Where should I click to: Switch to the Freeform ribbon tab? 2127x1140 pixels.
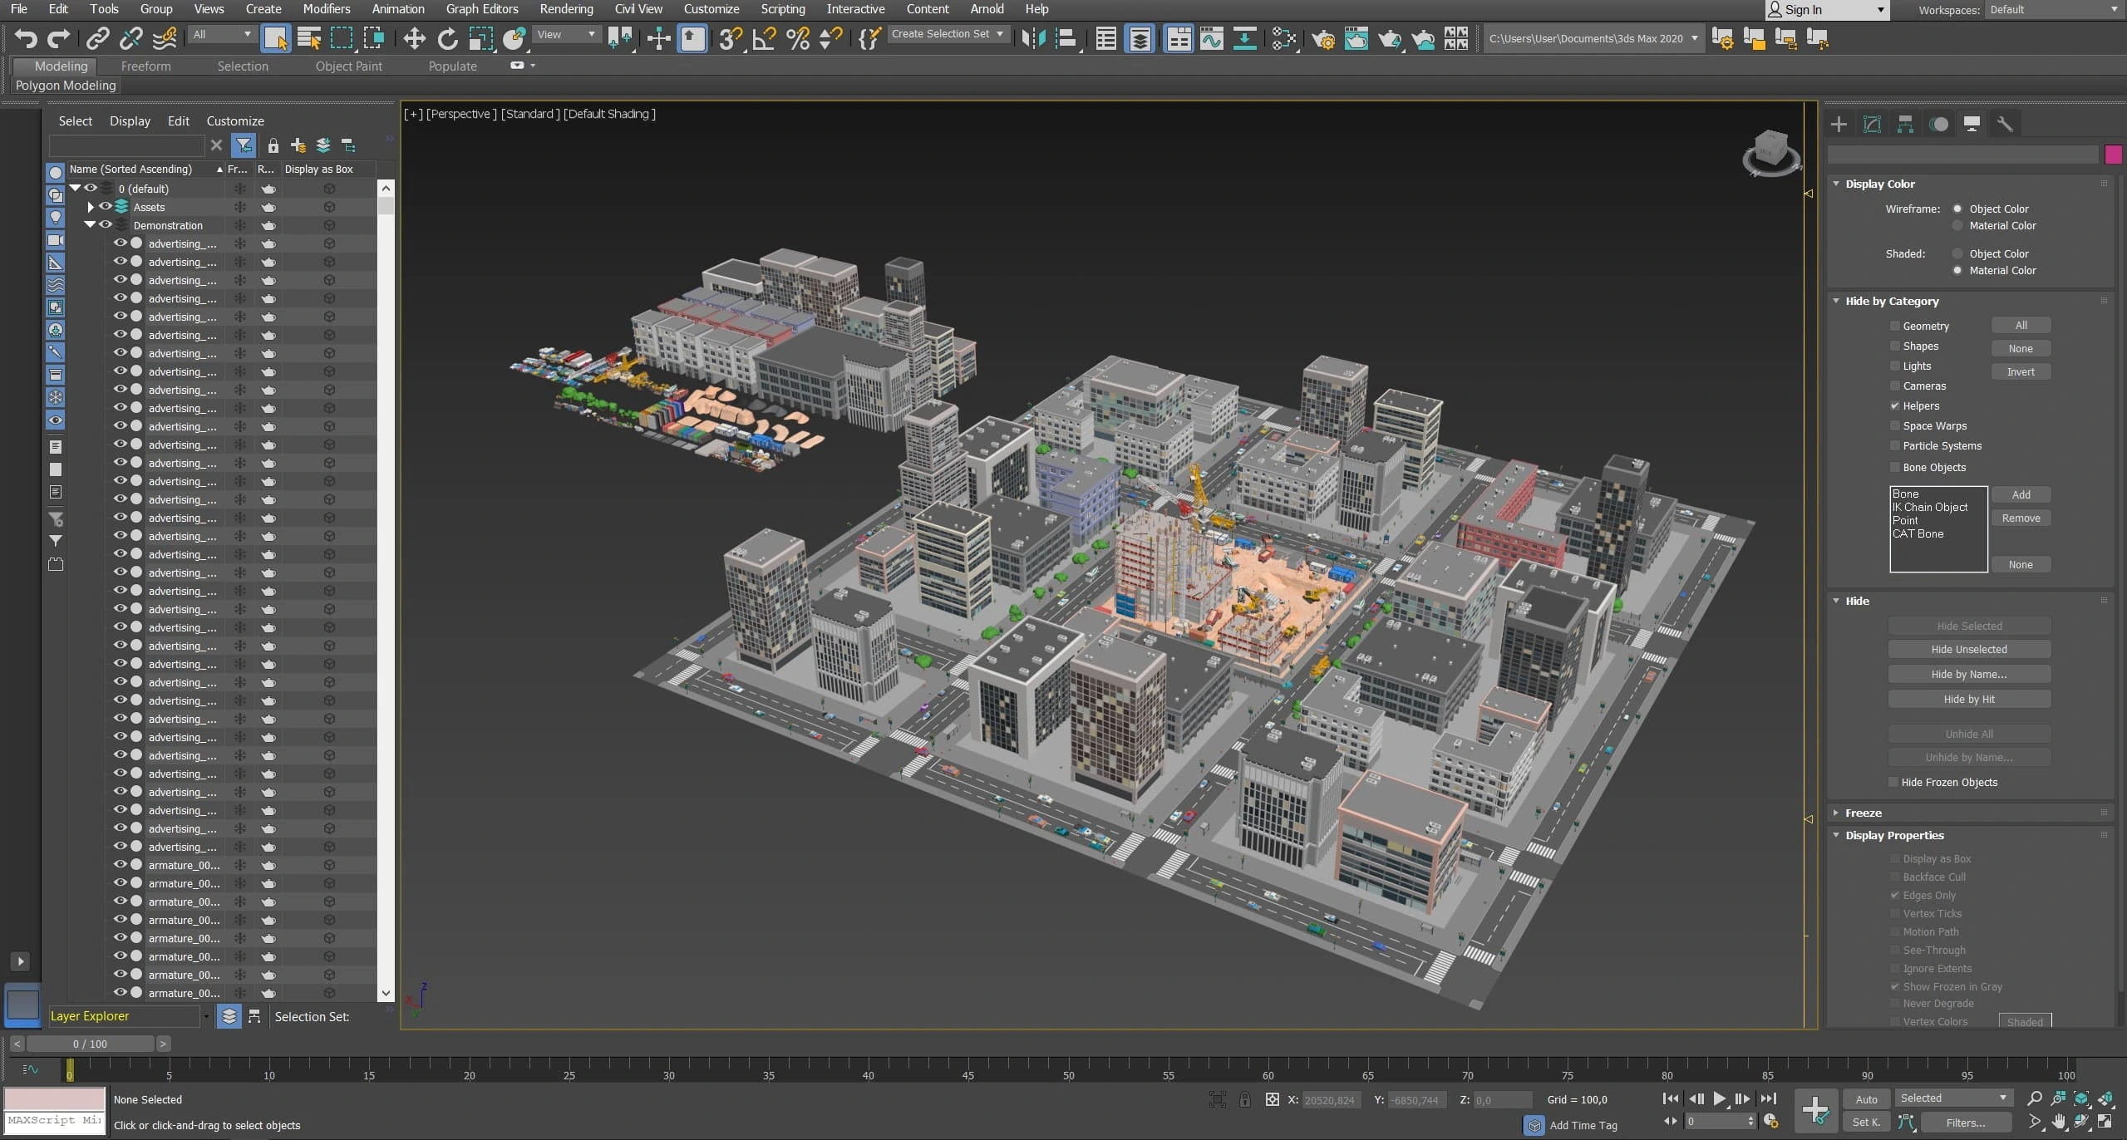tap(145, 66)
